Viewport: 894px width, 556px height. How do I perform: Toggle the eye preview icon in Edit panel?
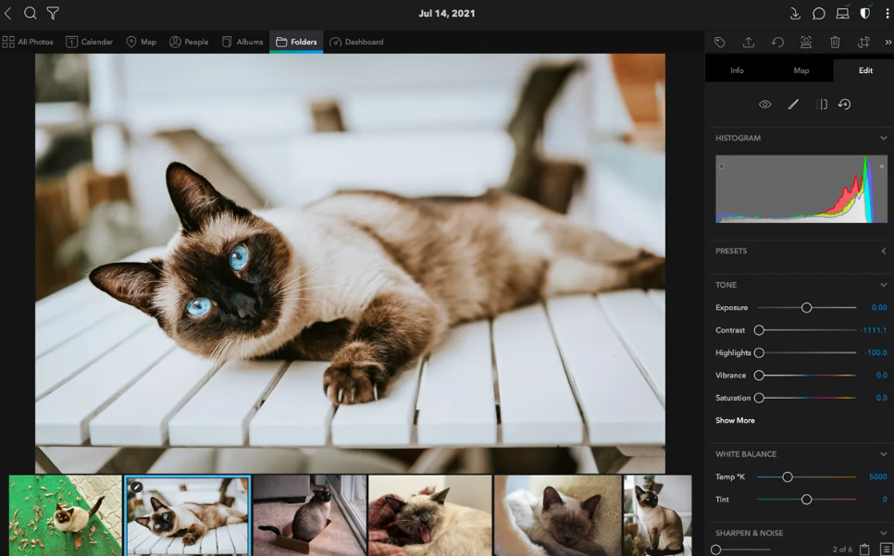pyautogui.click(x=764, y=105)
